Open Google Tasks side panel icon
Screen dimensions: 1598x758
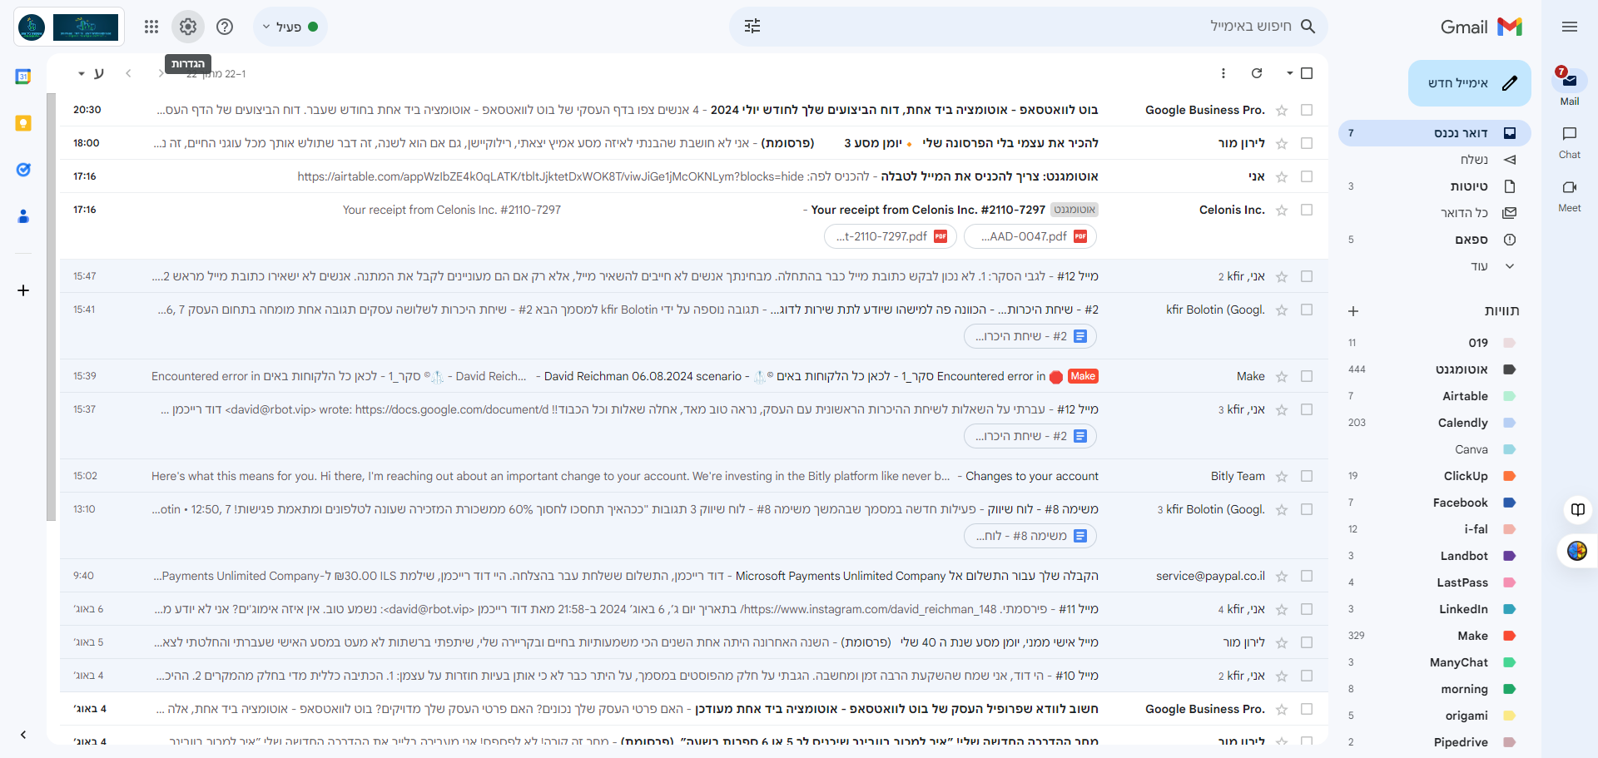23,170
